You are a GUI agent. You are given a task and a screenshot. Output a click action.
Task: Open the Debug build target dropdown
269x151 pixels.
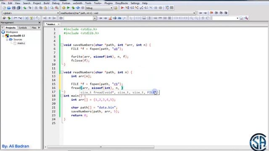(x=111, y=8)
